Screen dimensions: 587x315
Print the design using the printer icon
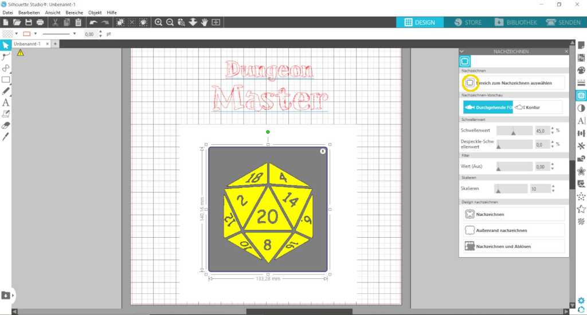(40, 22)
